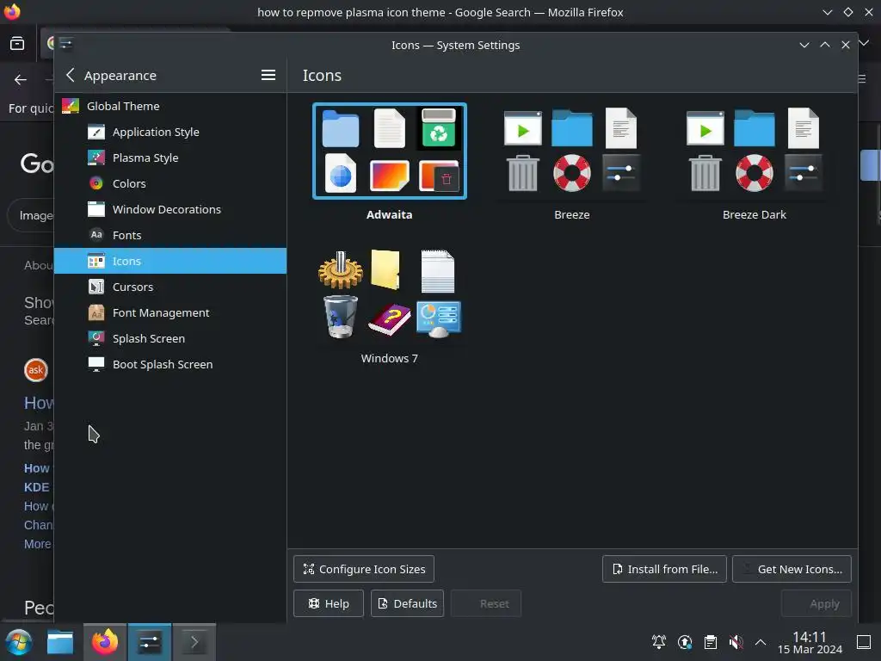Click the show desktop button

pos(864,642)
